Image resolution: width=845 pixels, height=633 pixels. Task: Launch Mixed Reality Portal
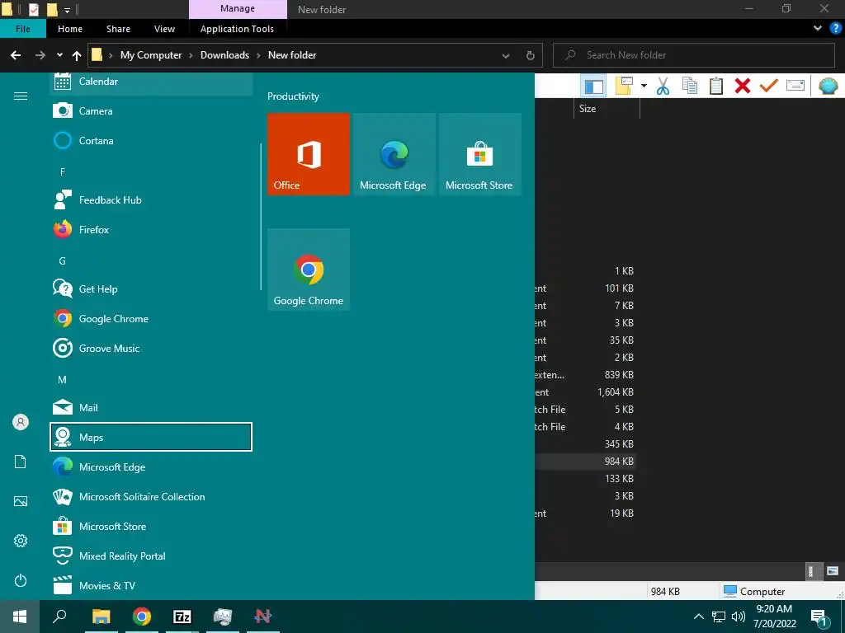151,556
